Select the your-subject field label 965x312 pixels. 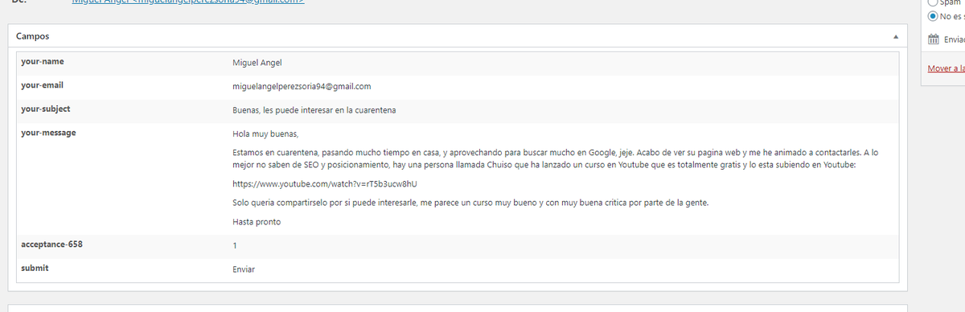point(46,109)
